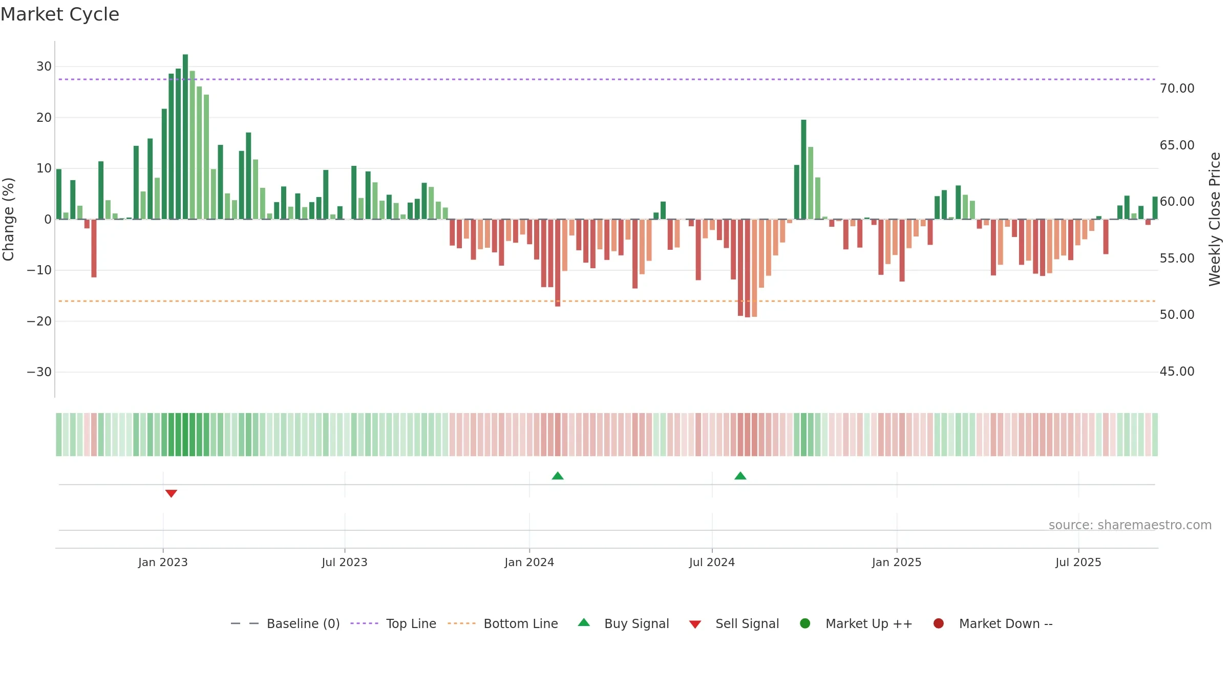This screenshot has height=691, width=1229.
Task: Click the tallest green bar above 30 percent
Action: [x=185, y=137]
